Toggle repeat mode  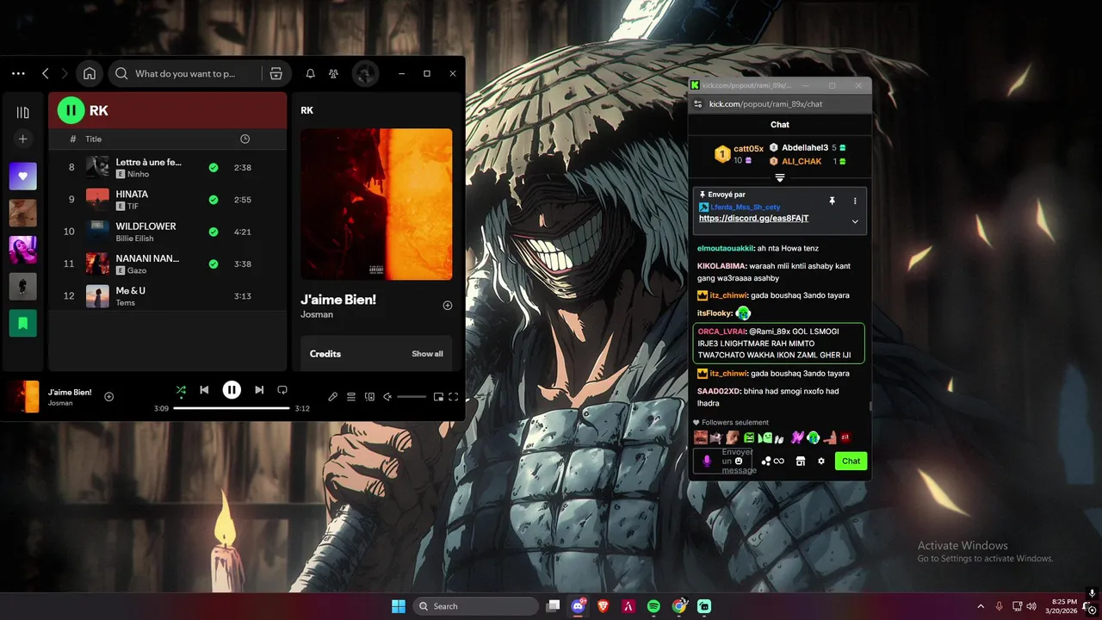[x=282, y=390]
